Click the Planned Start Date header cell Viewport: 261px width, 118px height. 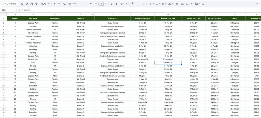point(142,18)
